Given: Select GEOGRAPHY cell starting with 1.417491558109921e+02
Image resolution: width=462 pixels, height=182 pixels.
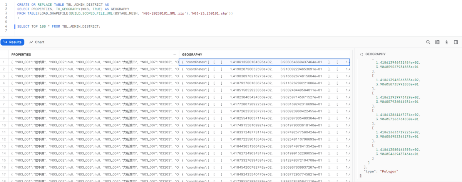Looking at the screenshot, I should [265, 125].
